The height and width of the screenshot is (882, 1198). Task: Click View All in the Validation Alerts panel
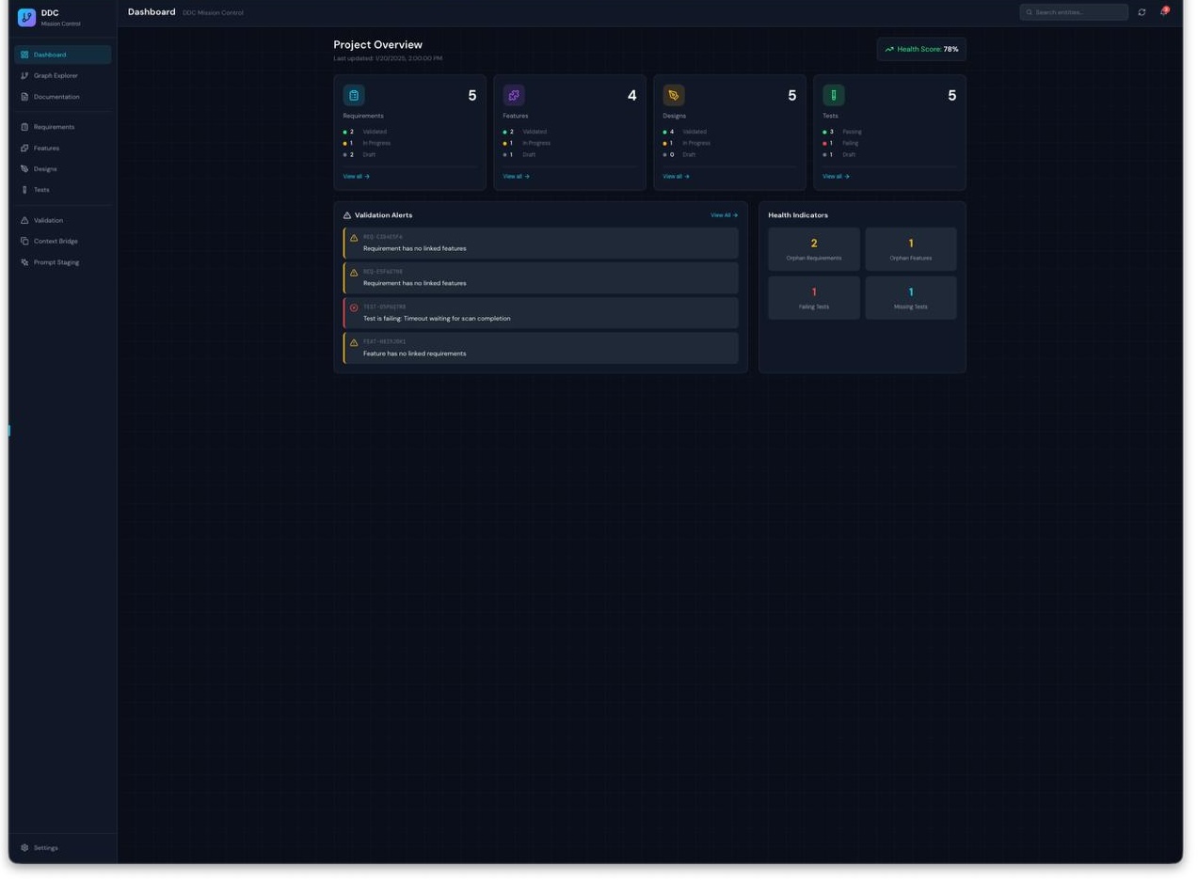pyautogui.click(x=724, y=214)
